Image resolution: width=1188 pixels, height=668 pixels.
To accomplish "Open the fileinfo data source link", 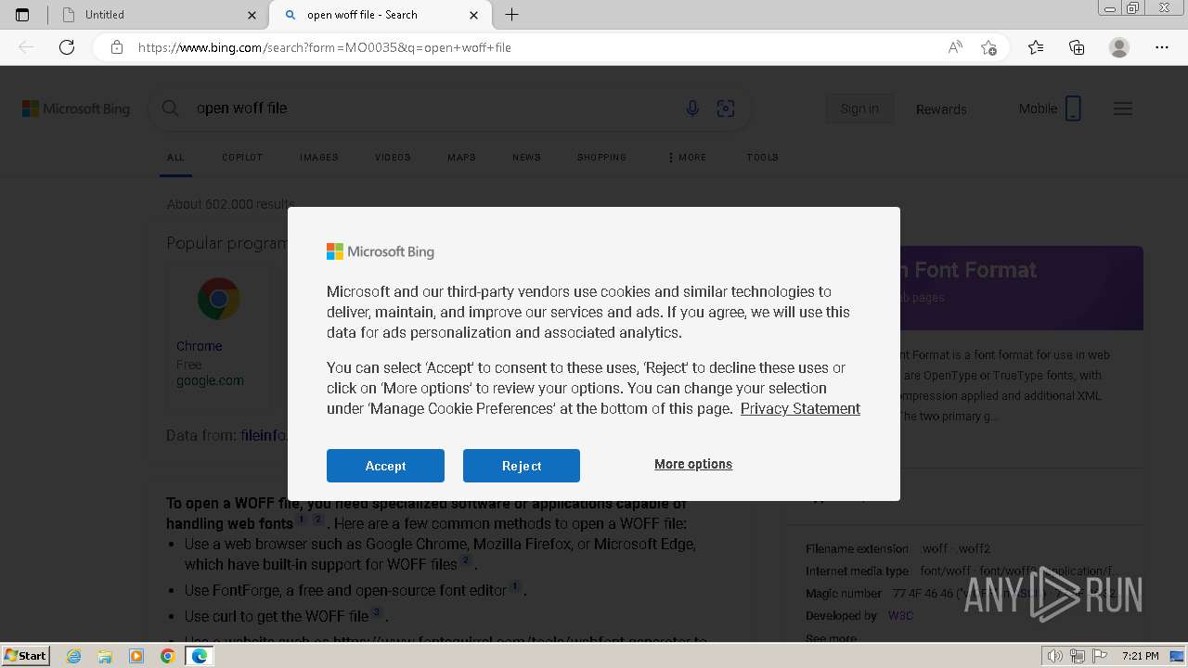I will 264,435.
